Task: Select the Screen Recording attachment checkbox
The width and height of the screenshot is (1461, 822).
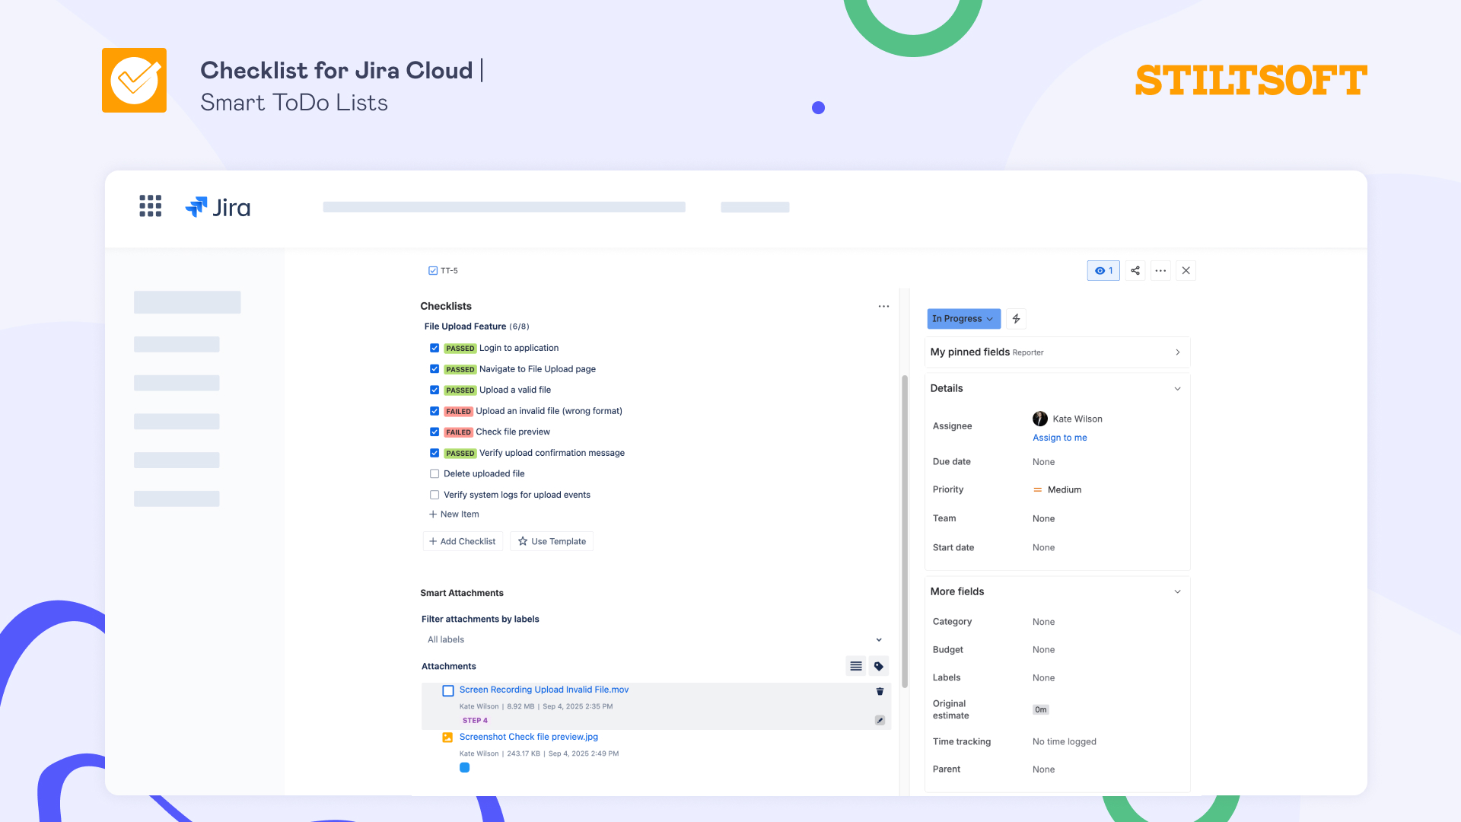Action: [x=447, y=690]
